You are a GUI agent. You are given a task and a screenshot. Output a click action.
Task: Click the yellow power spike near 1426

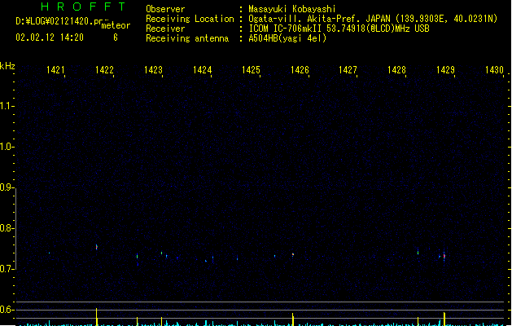click(x=293, y=319)
